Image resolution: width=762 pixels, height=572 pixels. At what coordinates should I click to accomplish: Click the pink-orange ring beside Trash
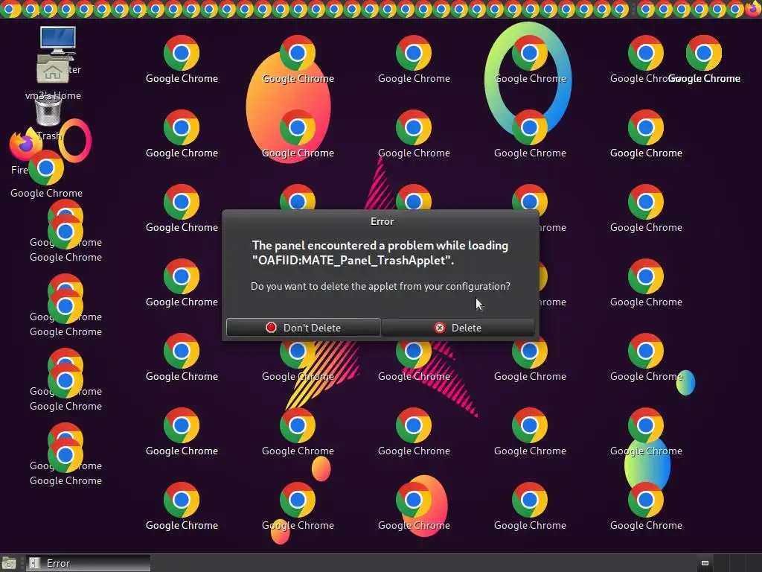(75, 141)
